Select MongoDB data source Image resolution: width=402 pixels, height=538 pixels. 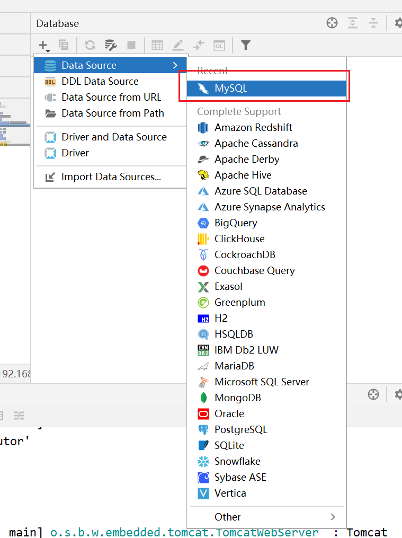coord(266,398)
